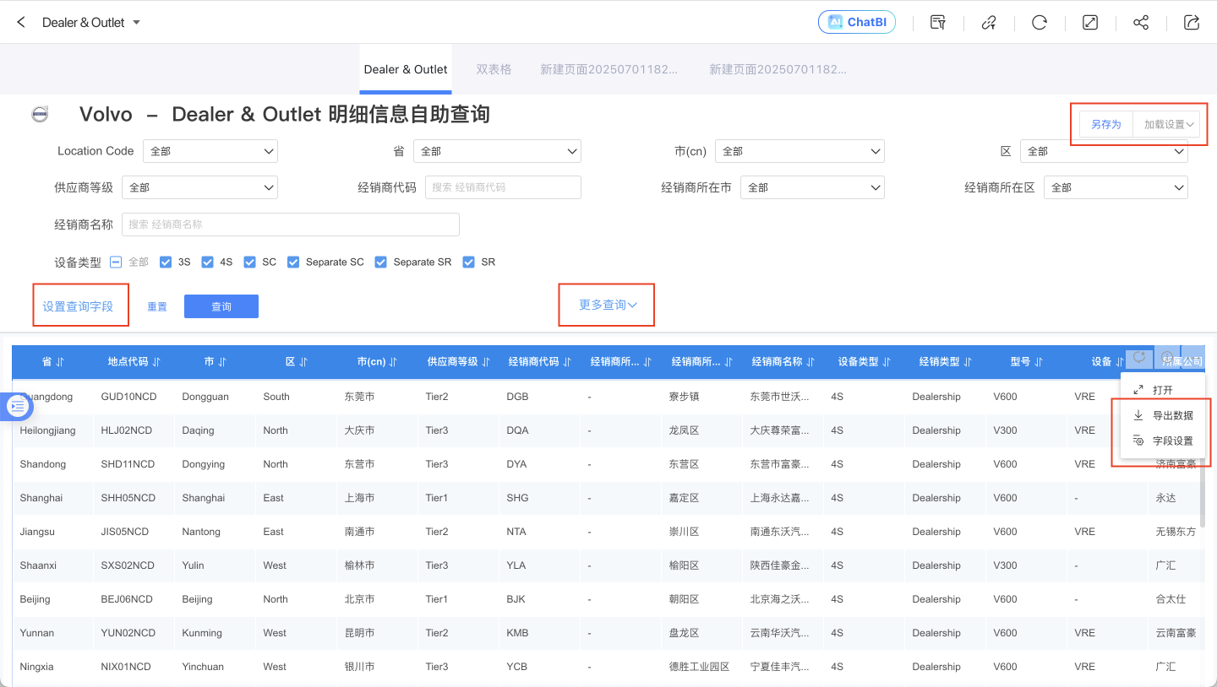The height and width of the screenshot is (687, 1217).
Task: Click the AI chat bubble icon in table header
Action: 1139,358
